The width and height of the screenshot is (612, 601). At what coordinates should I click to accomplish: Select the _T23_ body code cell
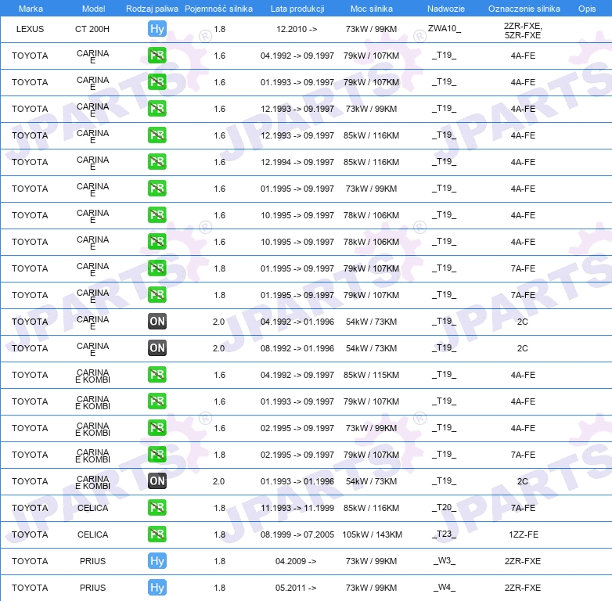click(445, 534)
